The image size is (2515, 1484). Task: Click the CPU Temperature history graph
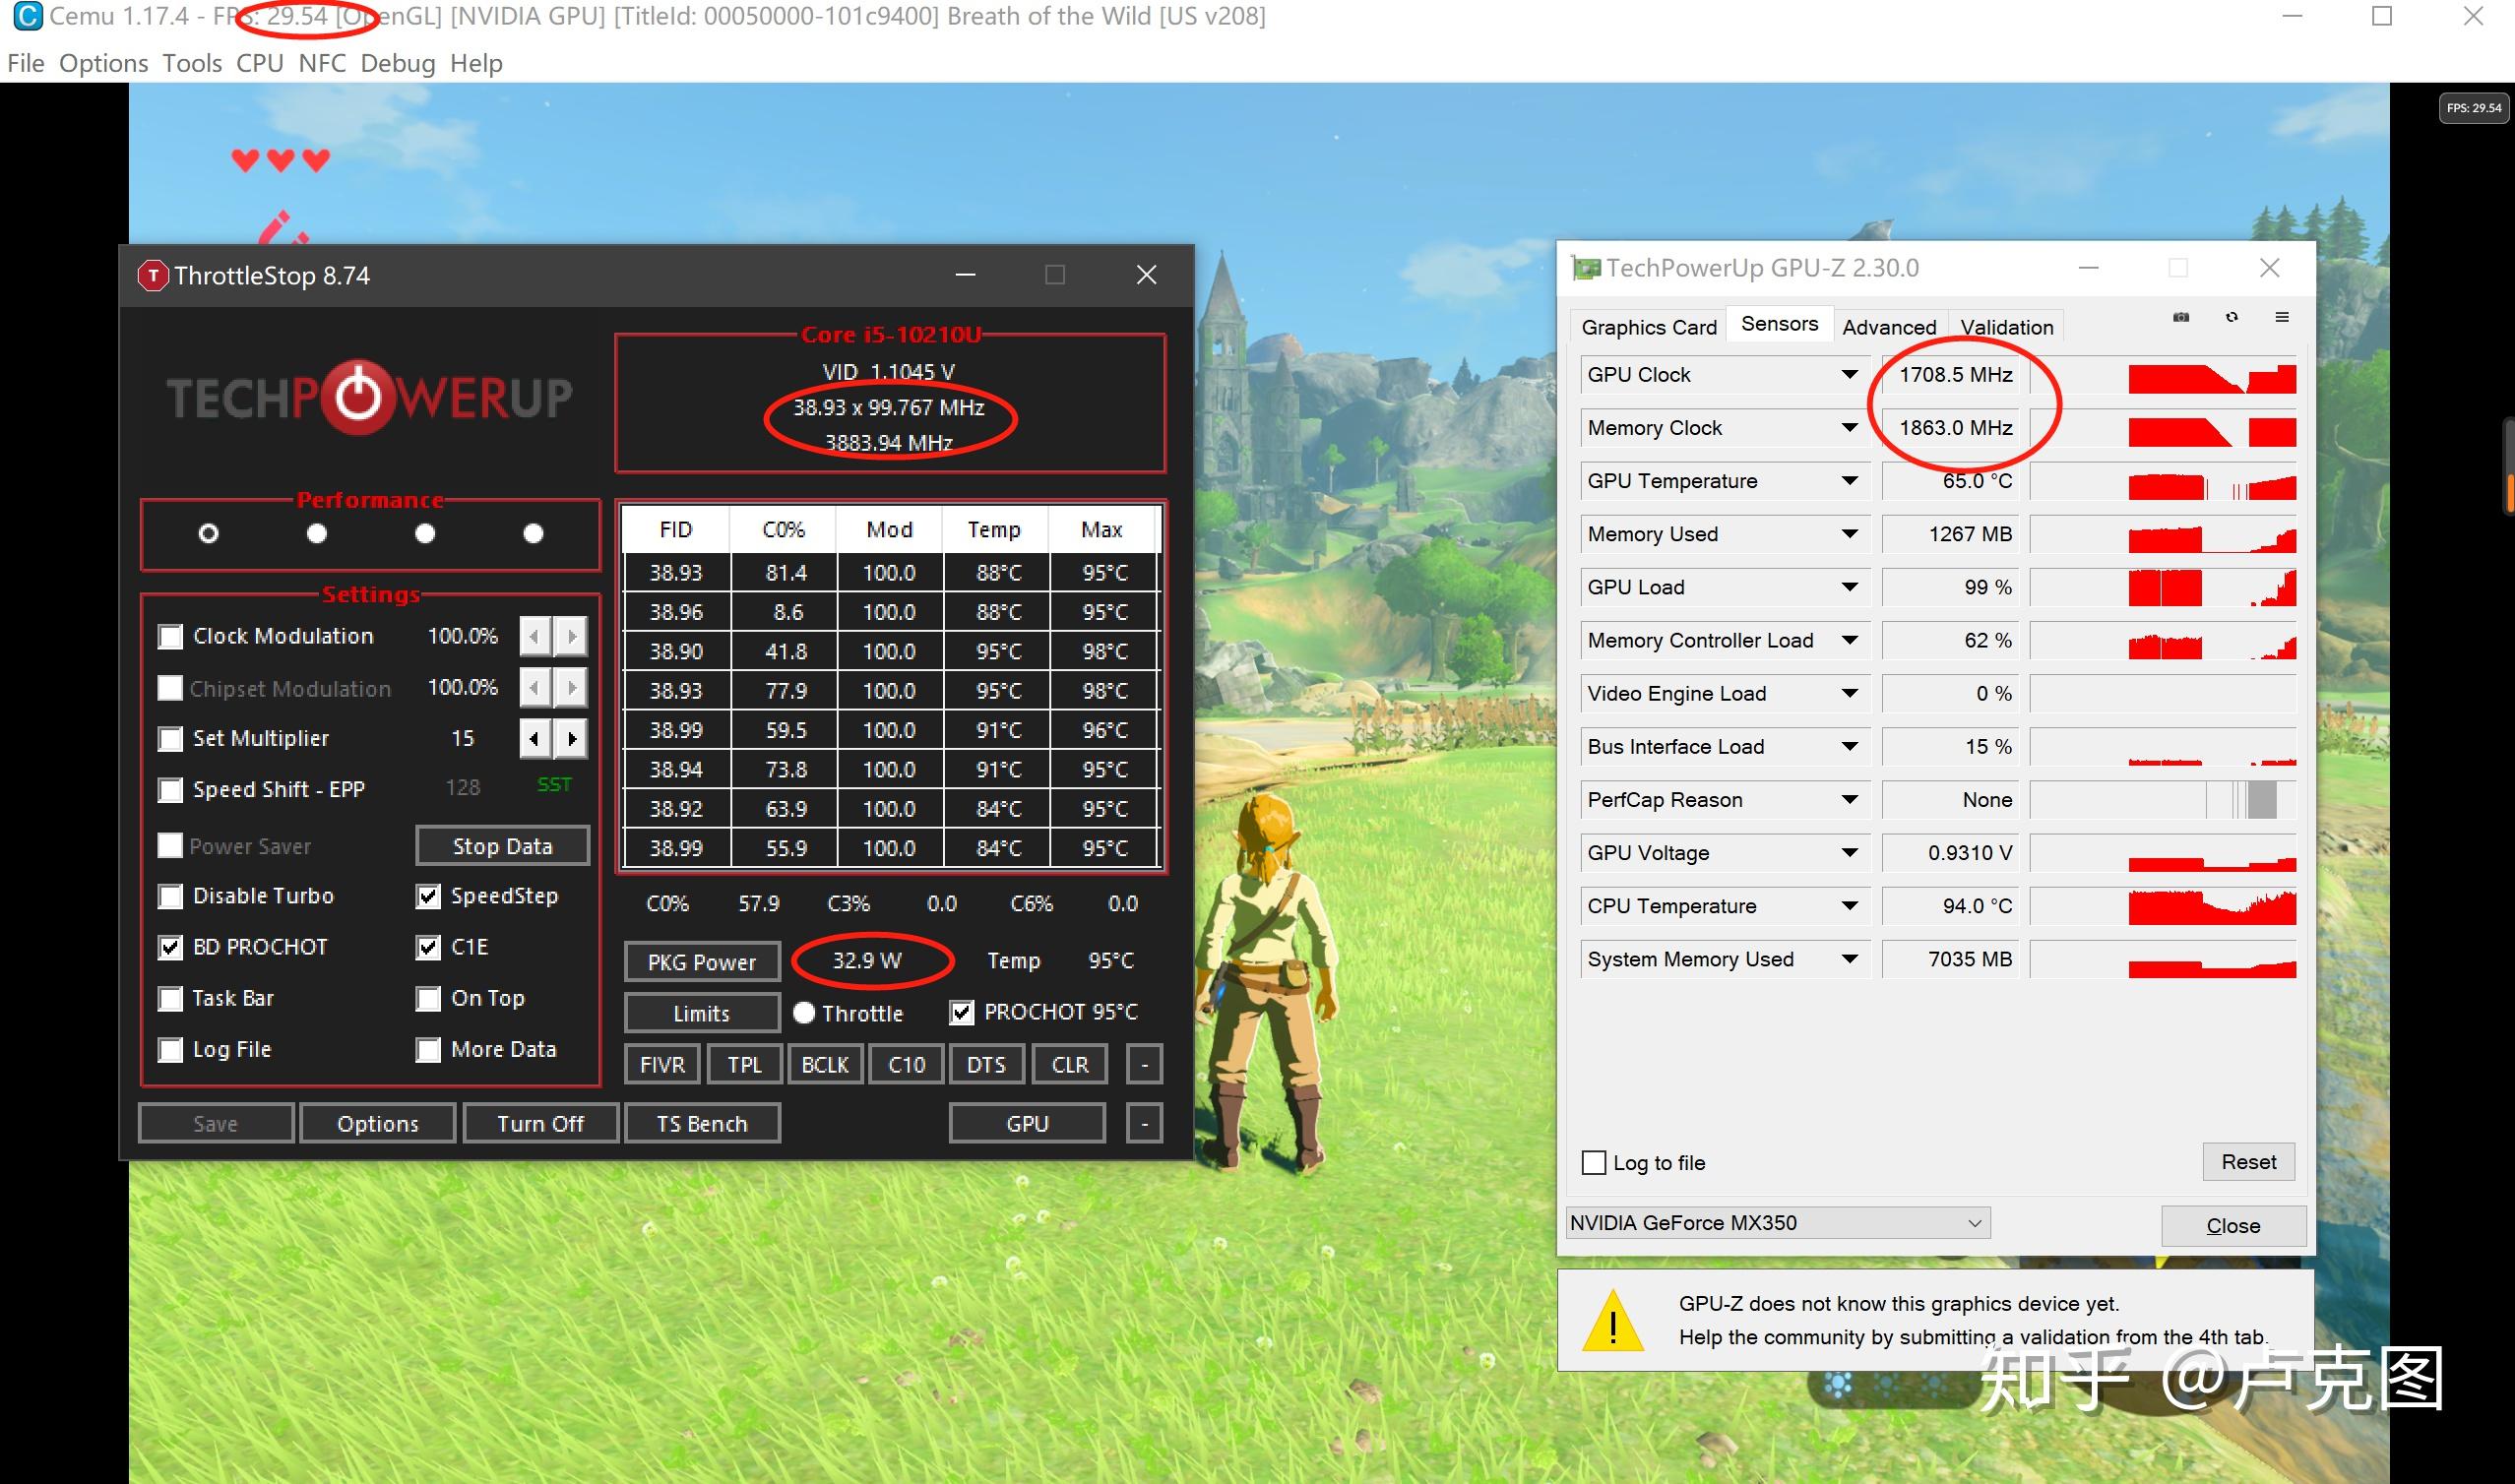[x=2163, y=905]
